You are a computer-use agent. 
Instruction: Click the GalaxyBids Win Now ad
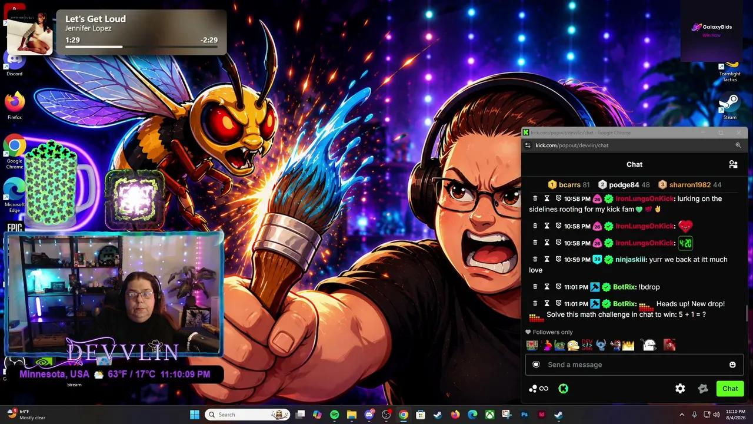pyautogui.click(x=712, y=31)
